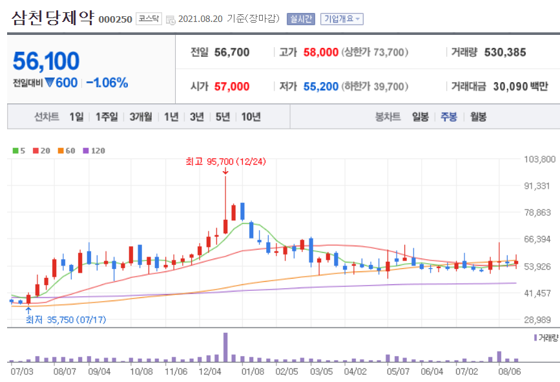Image resolution: width=560 pixels, height=382 pixels.
Task: Select the 1일 line chart tab
Action: (76, 116)
